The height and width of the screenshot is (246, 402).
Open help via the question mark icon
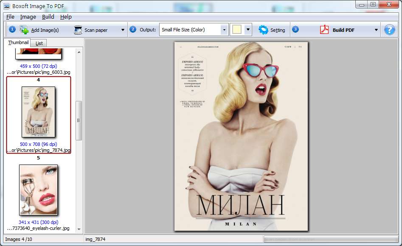click(x=389, y=30)
